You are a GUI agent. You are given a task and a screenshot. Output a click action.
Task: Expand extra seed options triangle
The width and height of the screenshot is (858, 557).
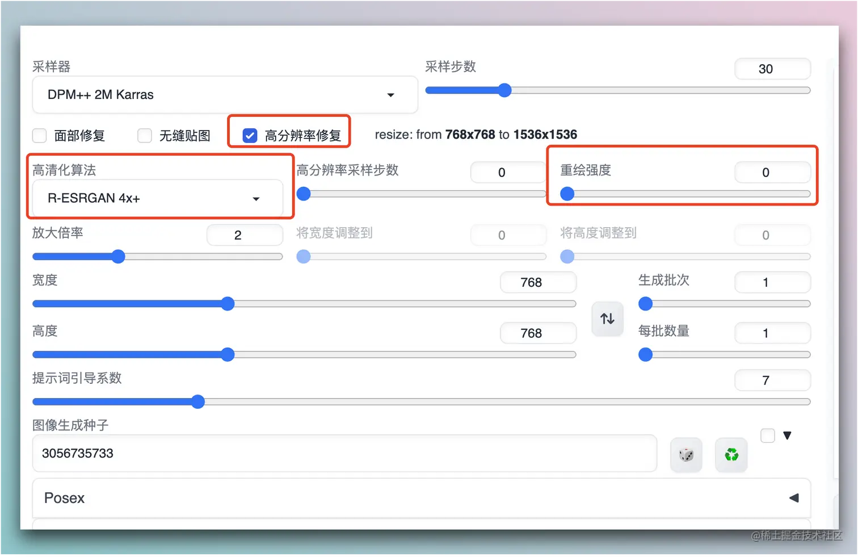(787, 435)
